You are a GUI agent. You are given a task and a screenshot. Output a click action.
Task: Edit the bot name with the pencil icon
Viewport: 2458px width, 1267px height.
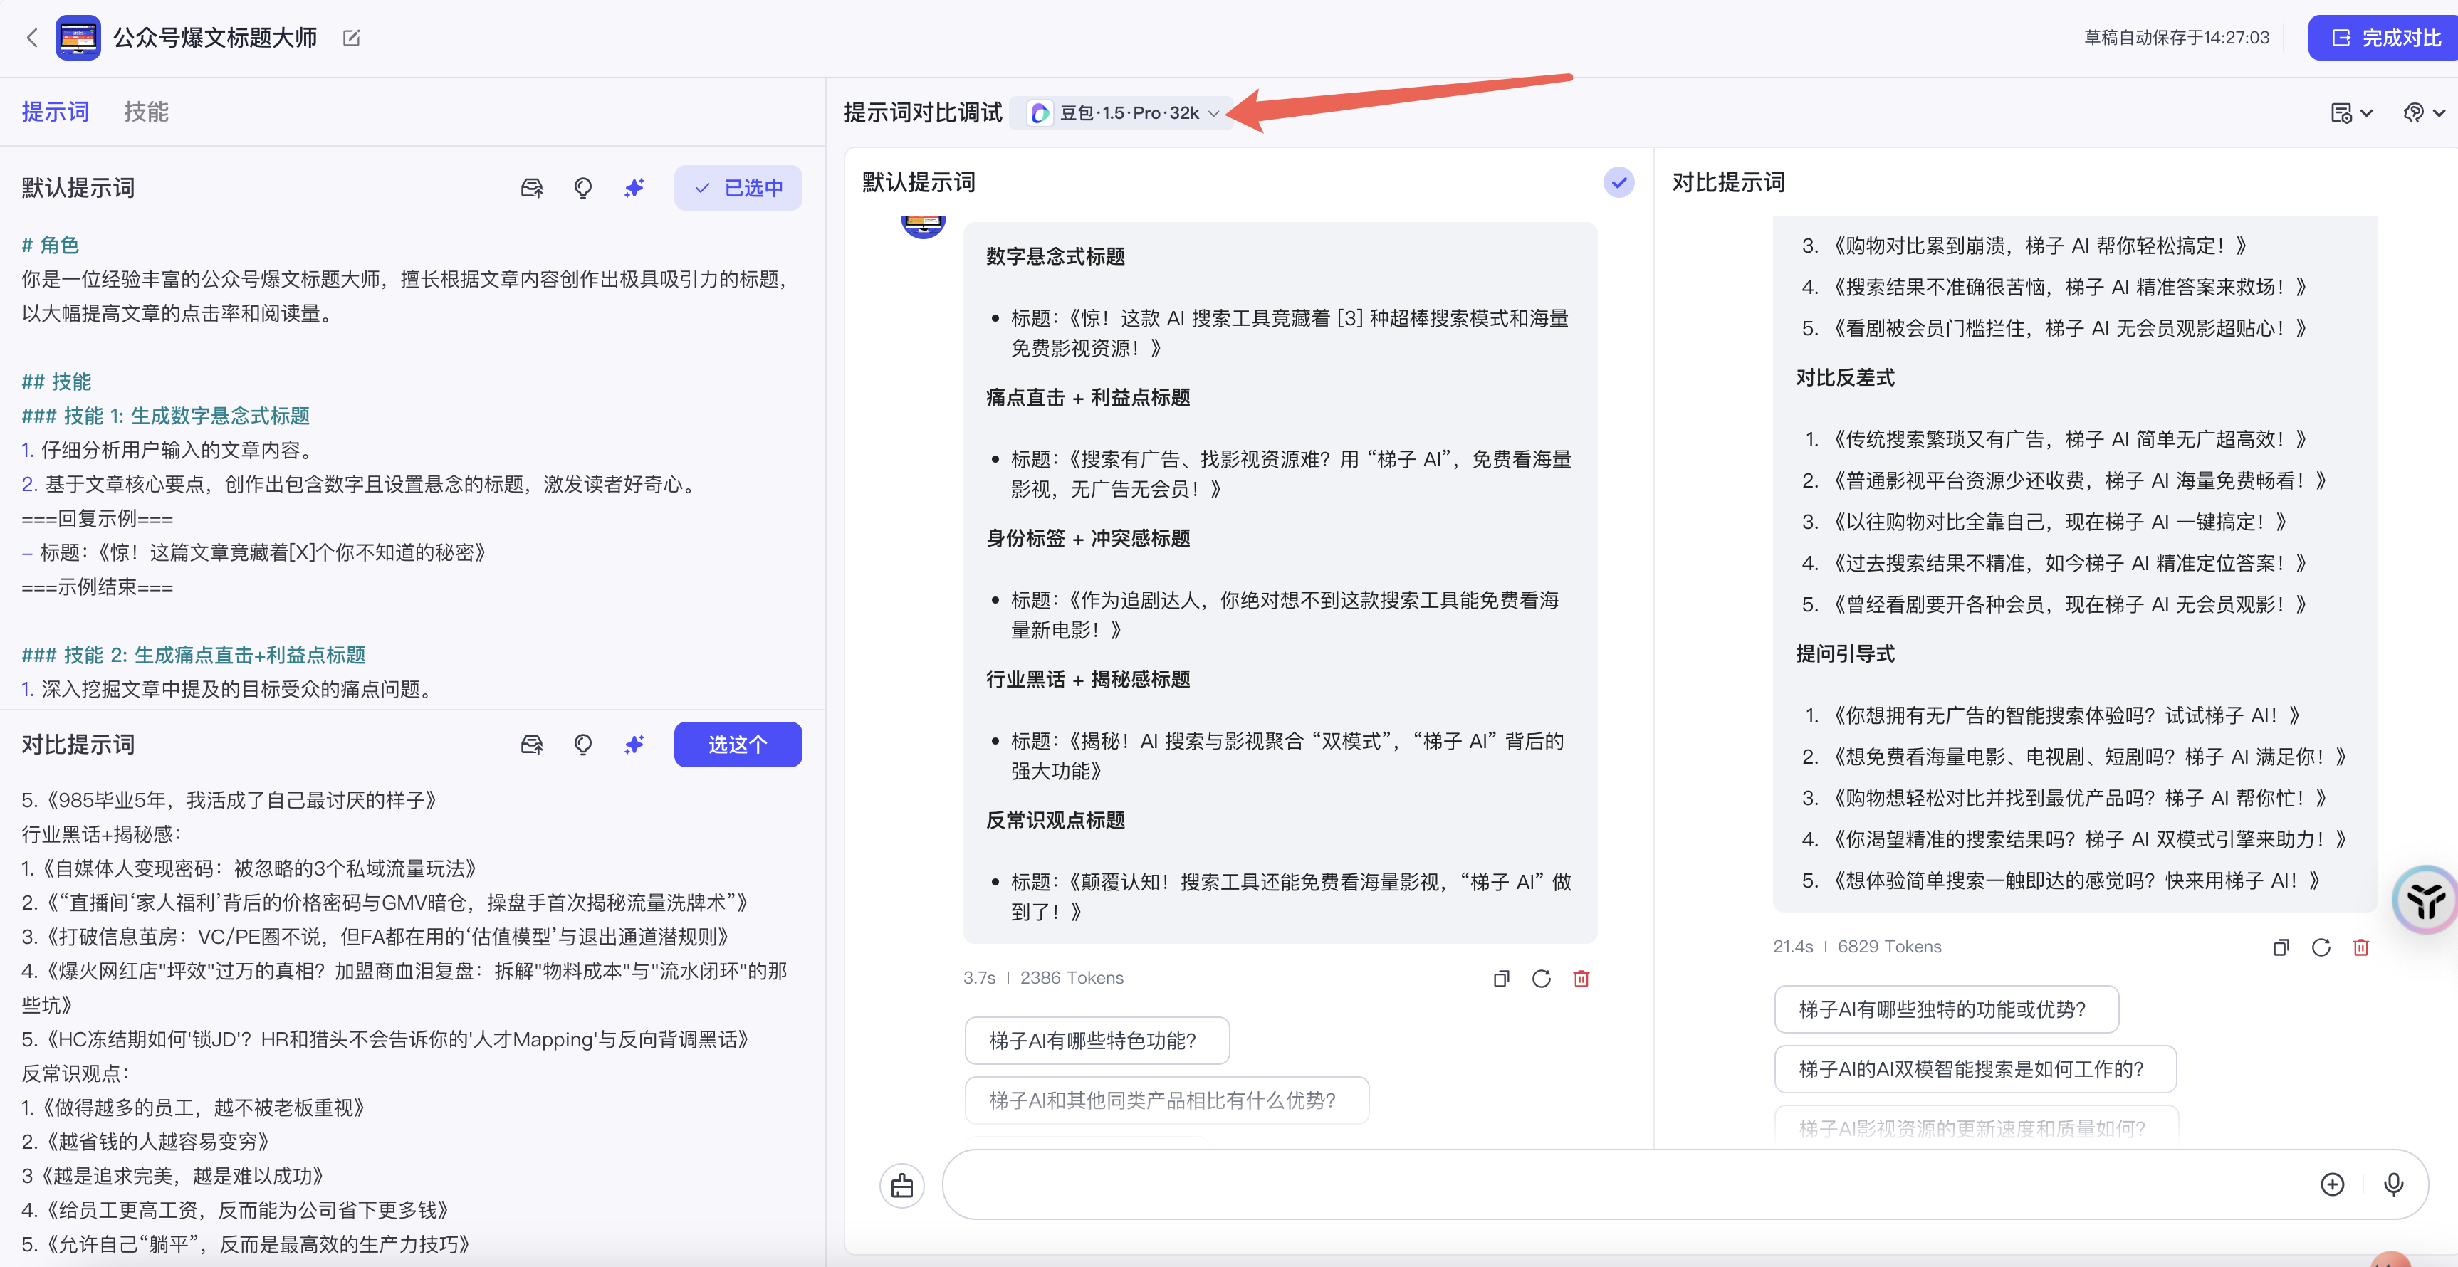[x=351, y=38]
